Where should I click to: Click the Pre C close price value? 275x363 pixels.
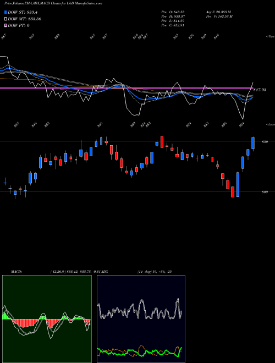coord(173,25)
